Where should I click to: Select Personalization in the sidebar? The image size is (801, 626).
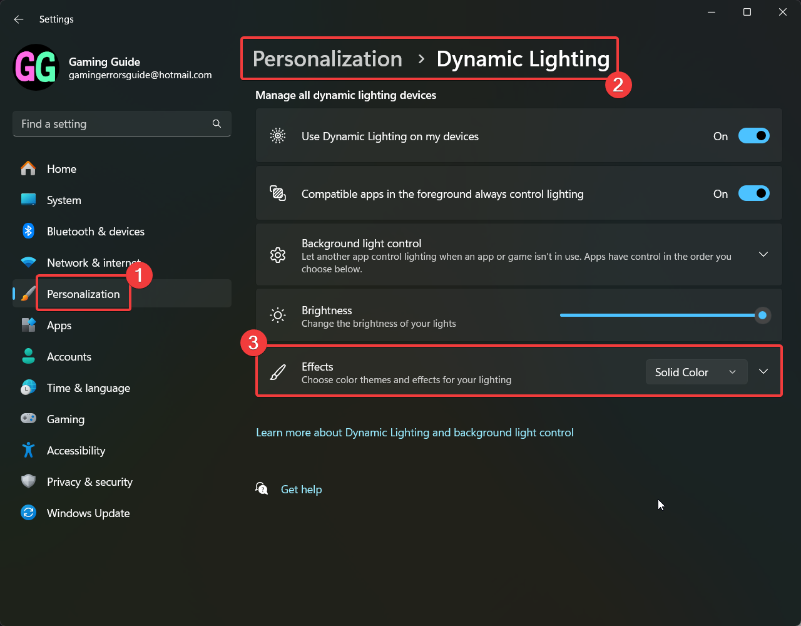83,294
